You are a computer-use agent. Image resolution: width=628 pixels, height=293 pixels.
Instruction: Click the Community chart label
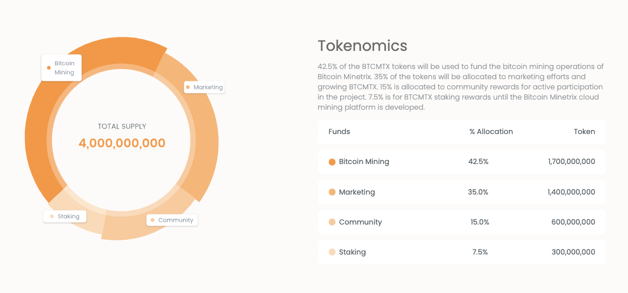tap(172, 220)
